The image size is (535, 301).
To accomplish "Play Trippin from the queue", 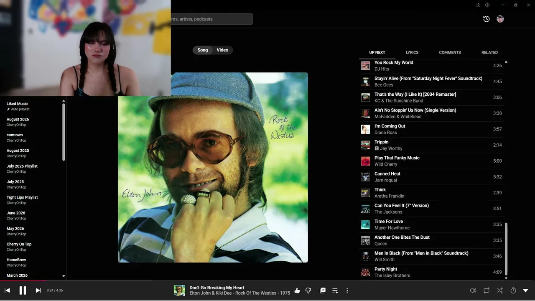I will (432, 145).
